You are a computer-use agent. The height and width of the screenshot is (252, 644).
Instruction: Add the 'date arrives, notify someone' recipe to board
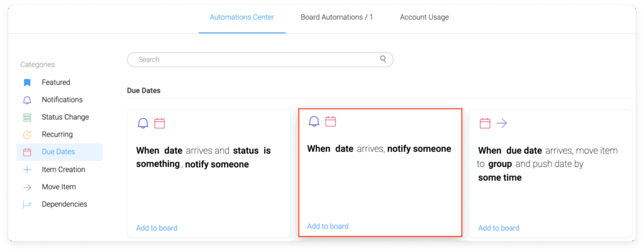[x=328, y=226]
